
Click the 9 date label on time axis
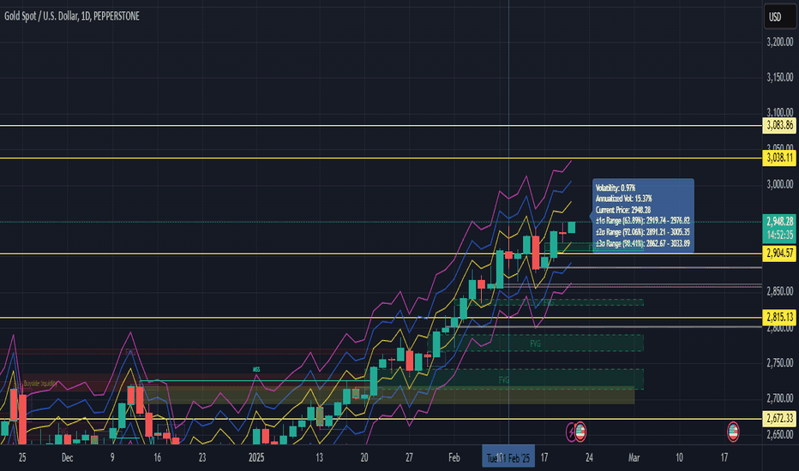pyautogui.click(x=112, y=458)
